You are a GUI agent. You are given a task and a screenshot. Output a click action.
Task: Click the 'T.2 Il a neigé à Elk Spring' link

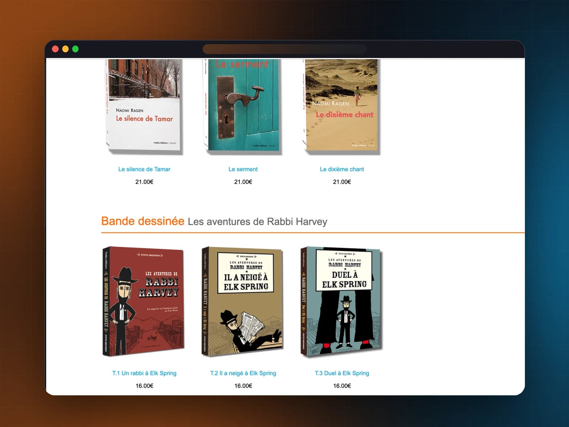pyautogui.click(x=243, y=373)
